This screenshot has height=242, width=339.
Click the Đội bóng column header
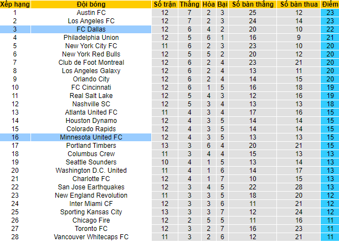click(91, 4)
